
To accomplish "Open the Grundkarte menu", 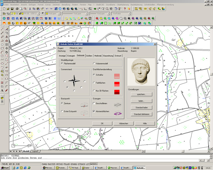I will pos(110,5).
